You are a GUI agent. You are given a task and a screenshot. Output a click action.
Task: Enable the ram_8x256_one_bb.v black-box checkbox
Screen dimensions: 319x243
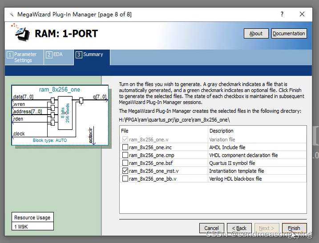(125, 179)
